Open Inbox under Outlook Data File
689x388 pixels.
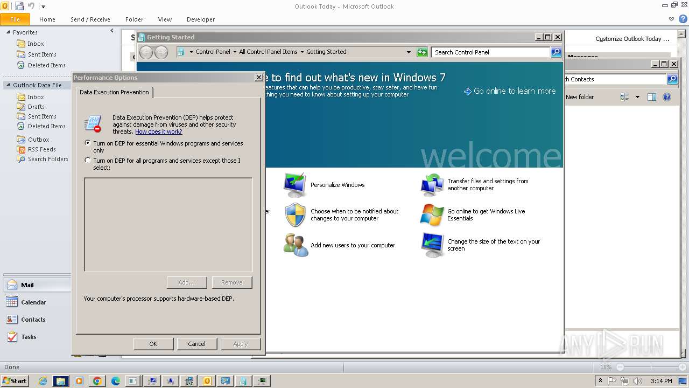pos(36,97)
